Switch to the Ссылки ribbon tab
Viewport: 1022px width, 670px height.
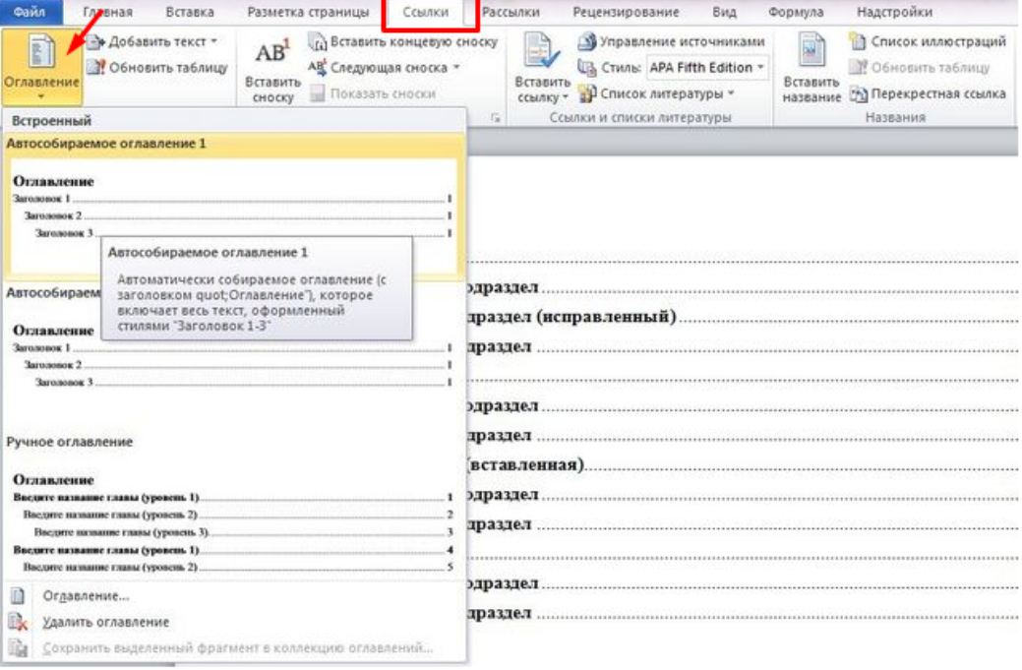(x=426, y=13)
